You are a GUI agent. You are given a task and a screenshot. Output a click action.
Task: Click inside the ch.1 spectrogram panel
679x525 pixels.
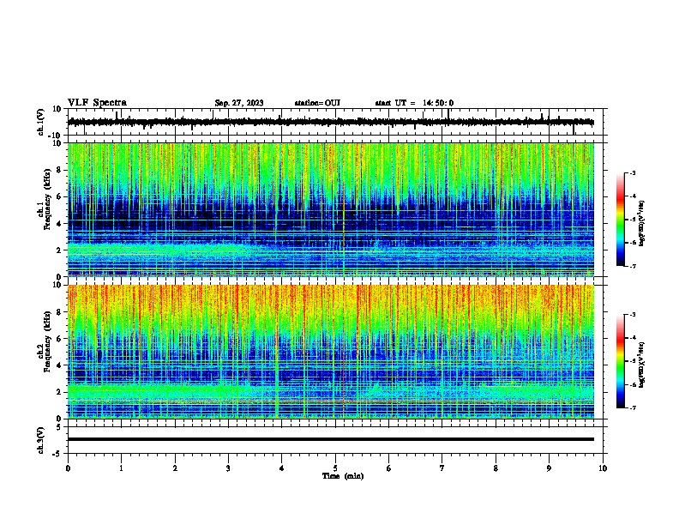pos(330,209)
